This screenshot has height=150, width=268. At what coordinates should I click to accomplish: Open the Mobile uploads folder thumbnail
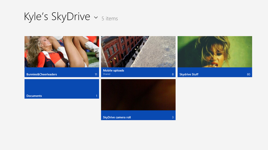coord(138,52)
